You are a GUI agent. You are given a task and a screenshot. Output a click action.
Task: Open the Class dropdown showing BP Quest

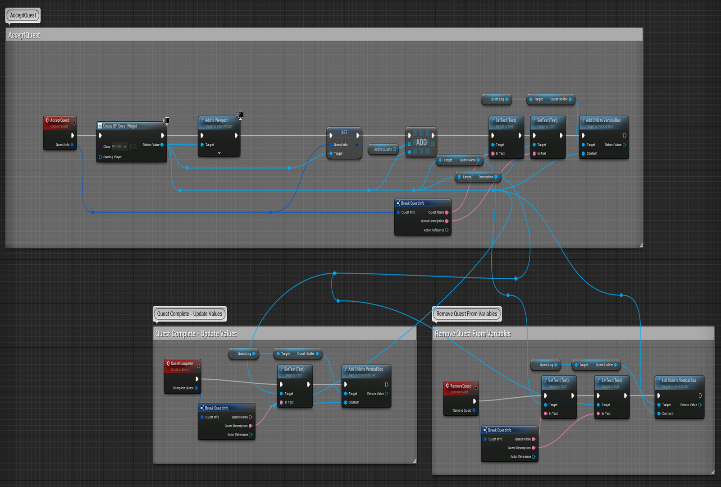(119, 147)
